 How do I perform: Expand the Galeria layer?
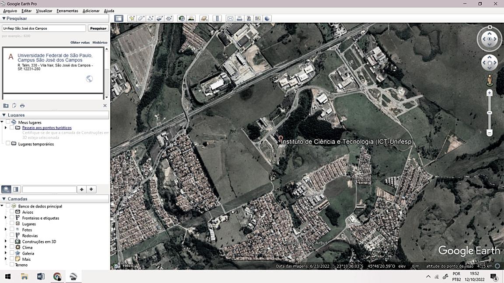point(5,253)
